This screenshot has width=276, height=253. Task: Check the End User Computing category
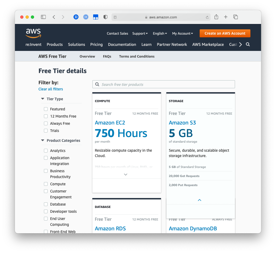coord(46,219)
